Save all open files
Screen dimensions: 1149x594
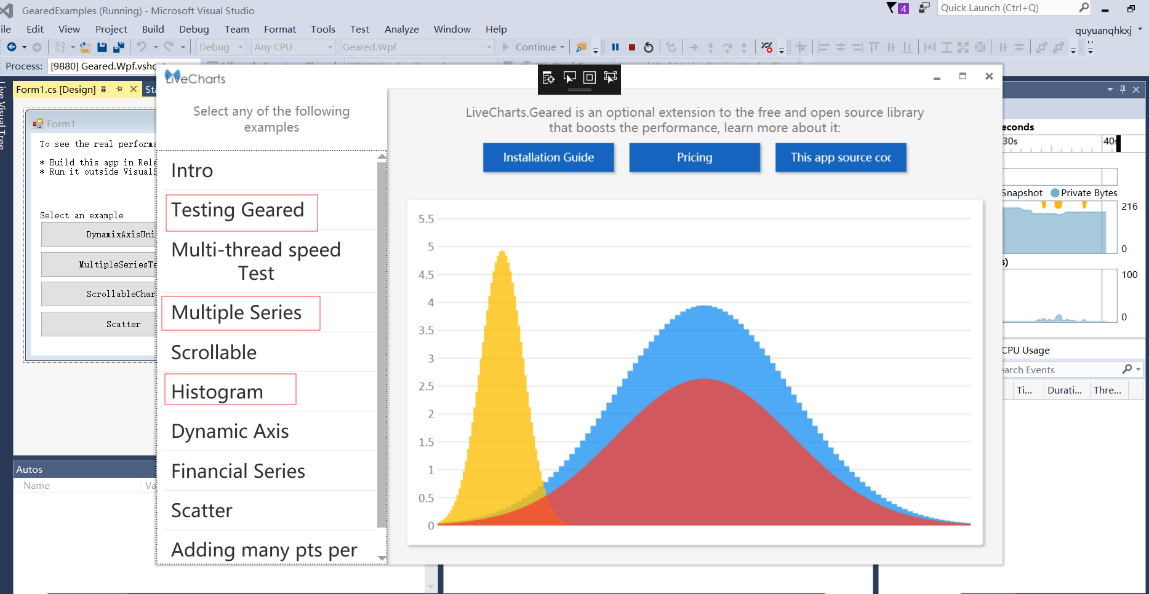pos(119,47)
